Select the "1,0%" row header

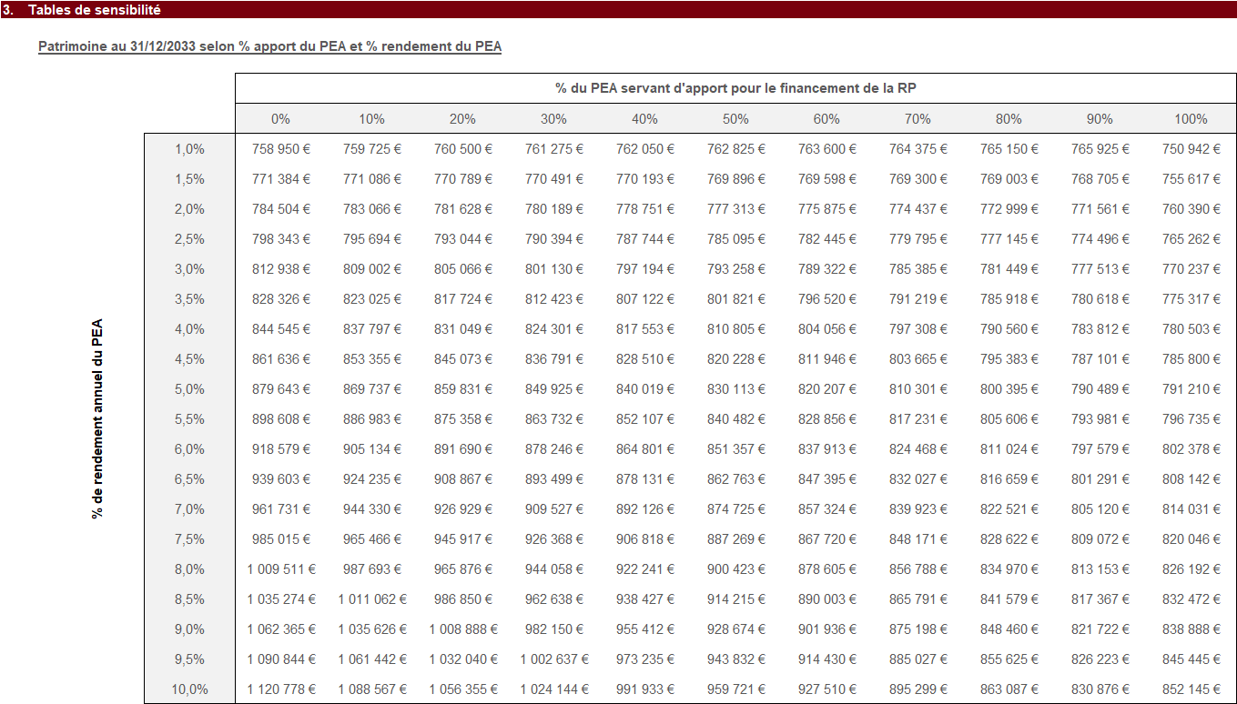[189, 149]
